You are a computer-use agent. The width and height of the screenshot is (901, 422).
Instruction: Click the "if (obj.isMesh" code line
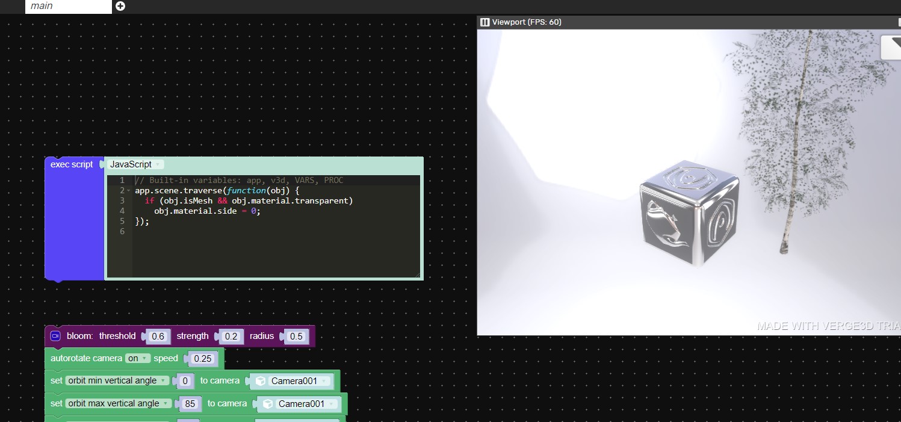(249, 200)
